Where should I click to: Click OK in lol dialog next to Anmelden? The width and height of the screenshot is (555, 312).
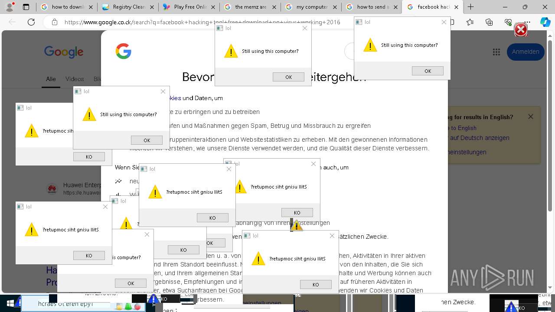click(428, 71)
